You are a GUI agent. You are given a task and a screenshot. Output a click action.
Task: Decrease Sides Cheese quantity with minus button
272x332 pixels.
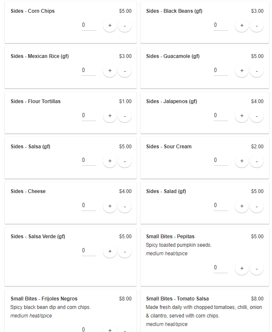(125, 206)
